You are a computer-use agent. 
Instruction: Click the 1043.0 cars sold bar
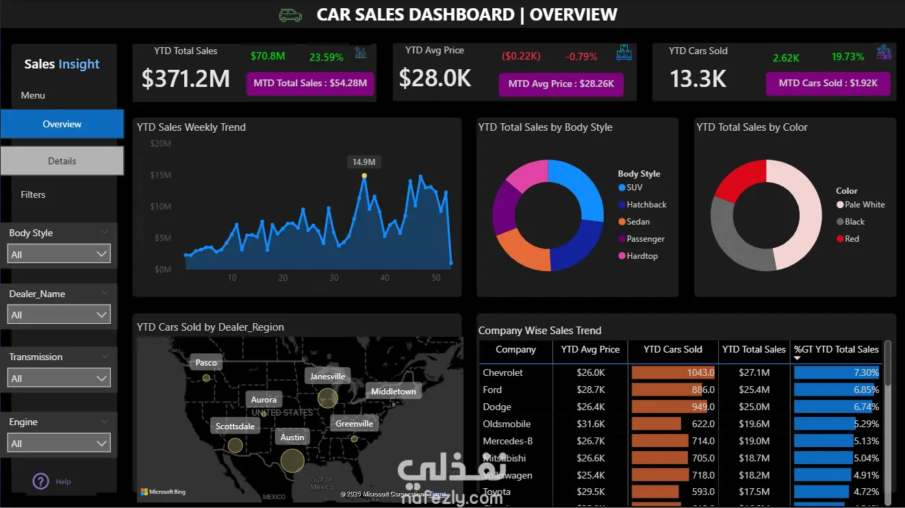click(674, 372)
